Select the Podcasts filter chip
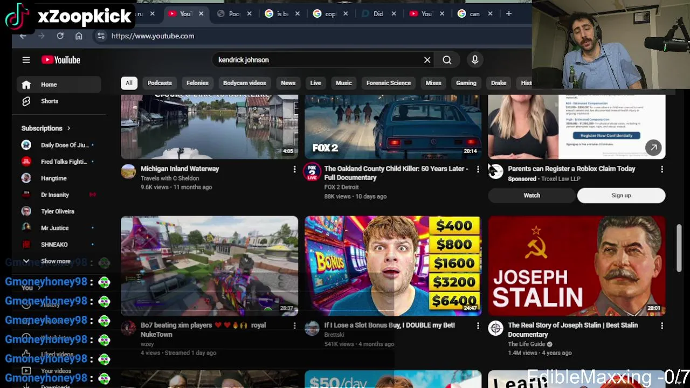690x388 pixels. tap(160, 83)
